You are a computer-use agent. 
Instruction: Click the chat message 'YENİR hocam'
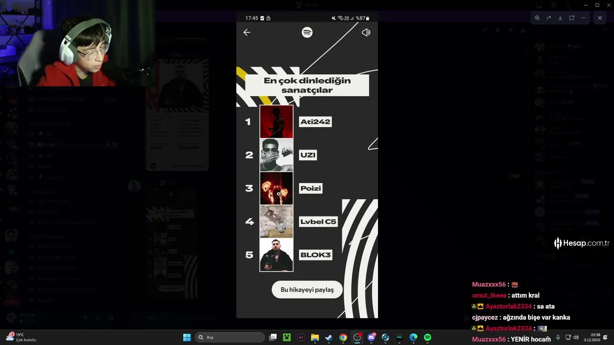[531, 339]
